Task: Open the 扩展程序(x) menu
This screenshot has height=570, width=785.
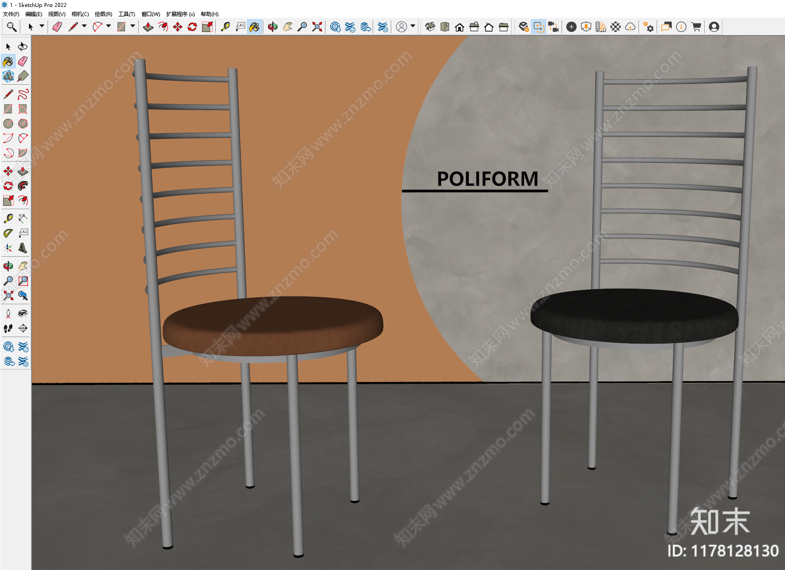Action: 180,14
